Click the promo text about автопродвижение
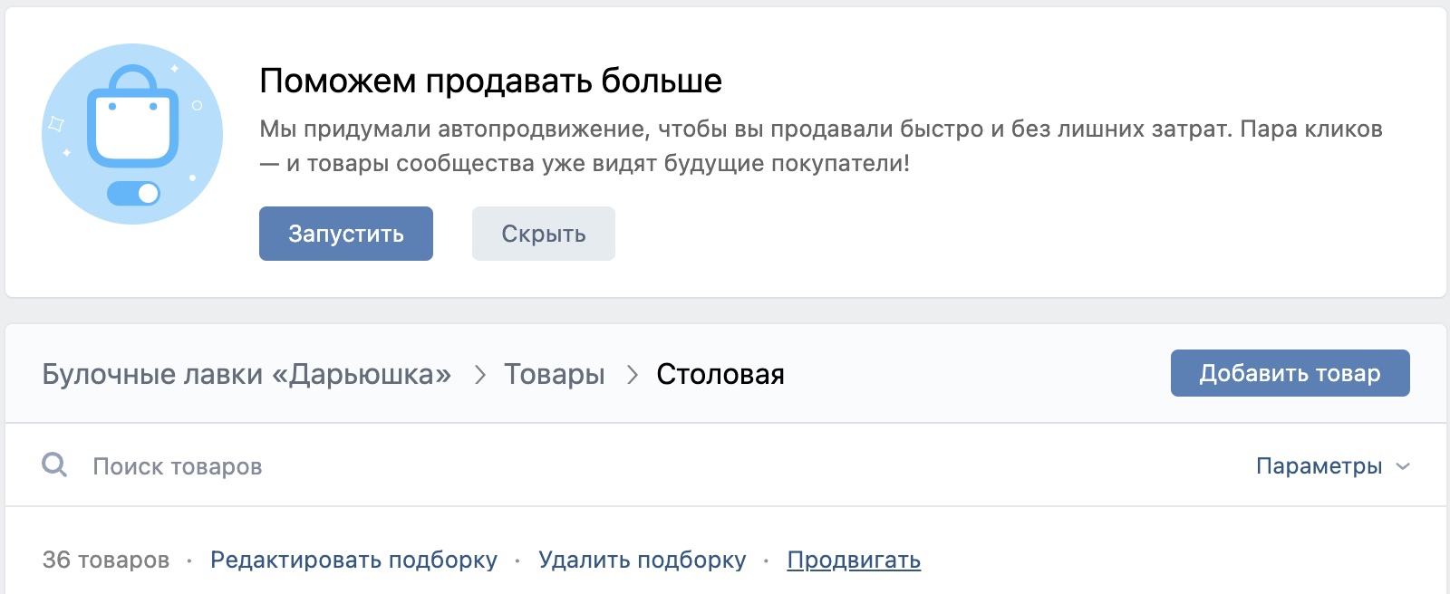This screenshot has width=1450, height=594. tap(821, 146)
